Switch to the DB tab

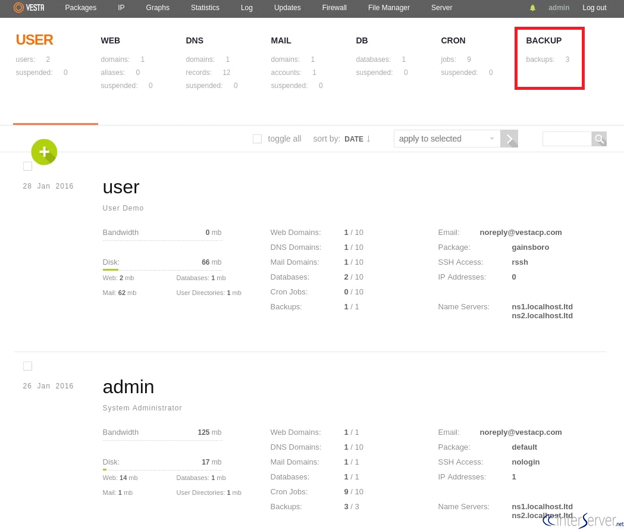click(x=362, y=40)
